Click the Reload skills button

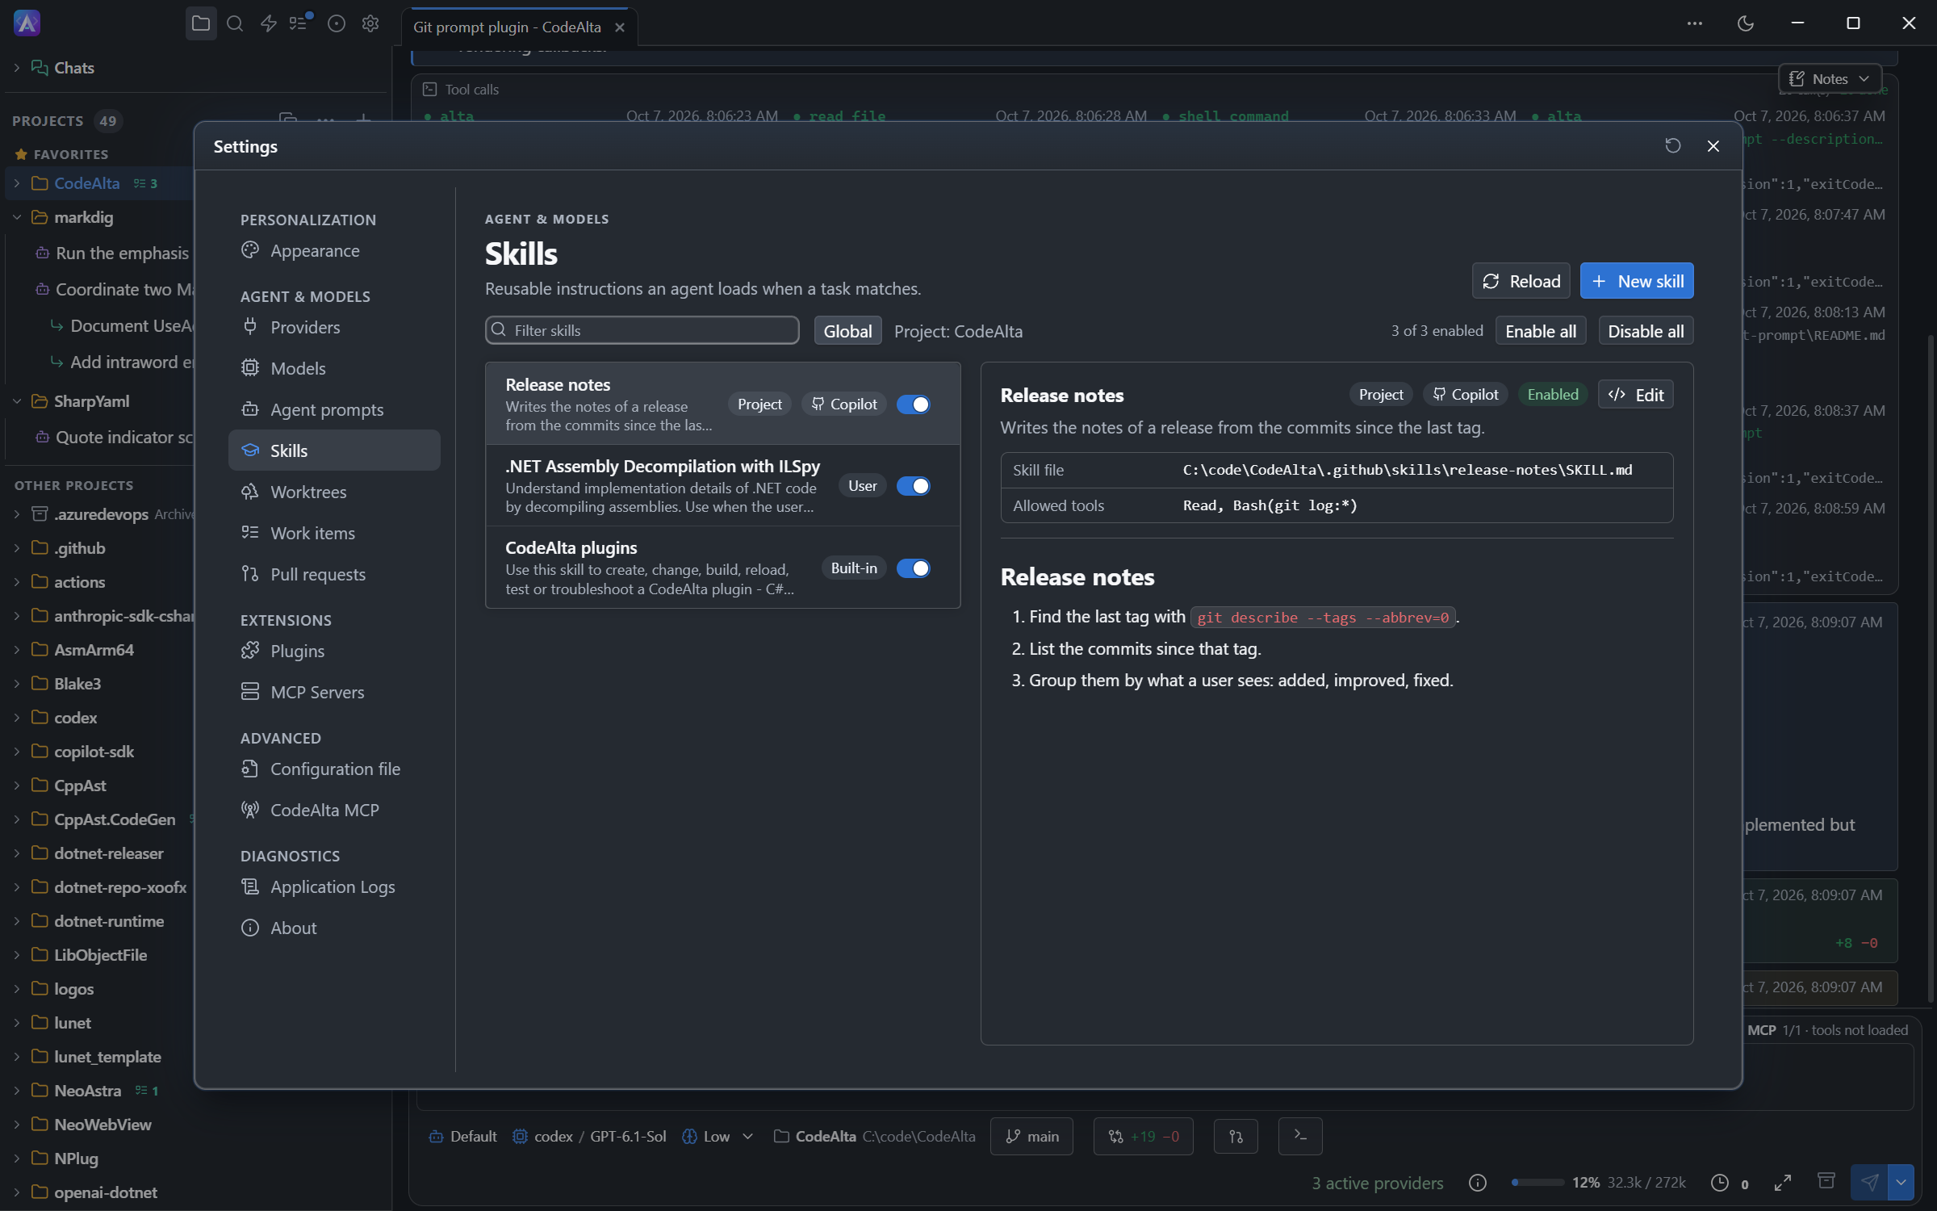[x=1521, y=281]
